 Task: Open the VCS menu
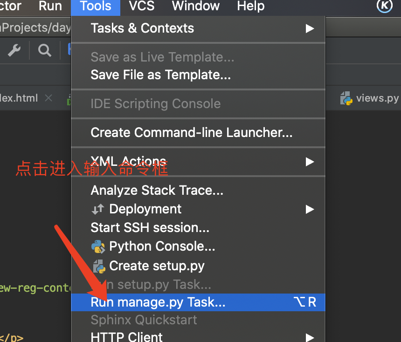[142, 6]
